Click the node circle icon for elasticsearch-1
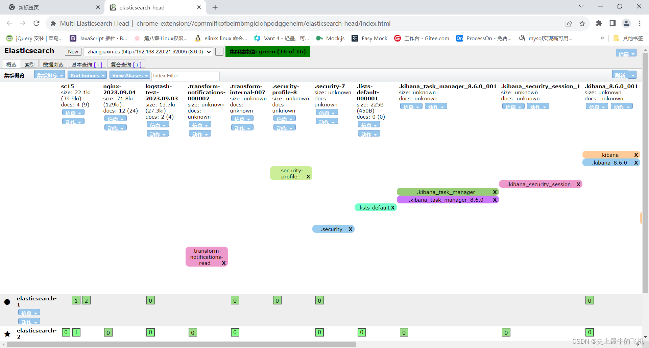649x348 pixels. [7, 302]
